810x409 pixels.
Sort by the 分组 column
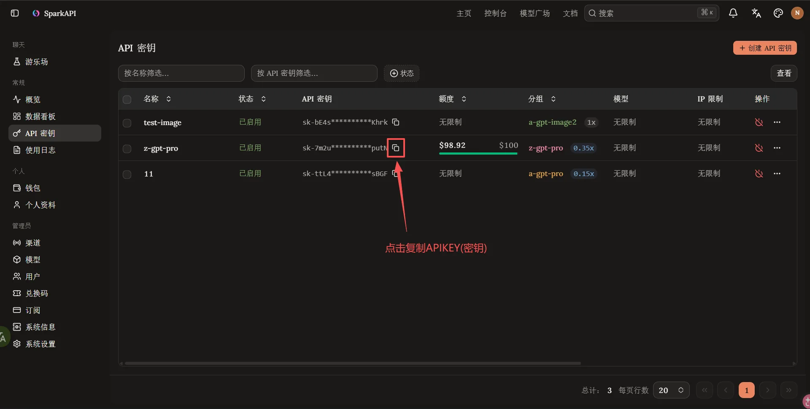click(542, 99)
